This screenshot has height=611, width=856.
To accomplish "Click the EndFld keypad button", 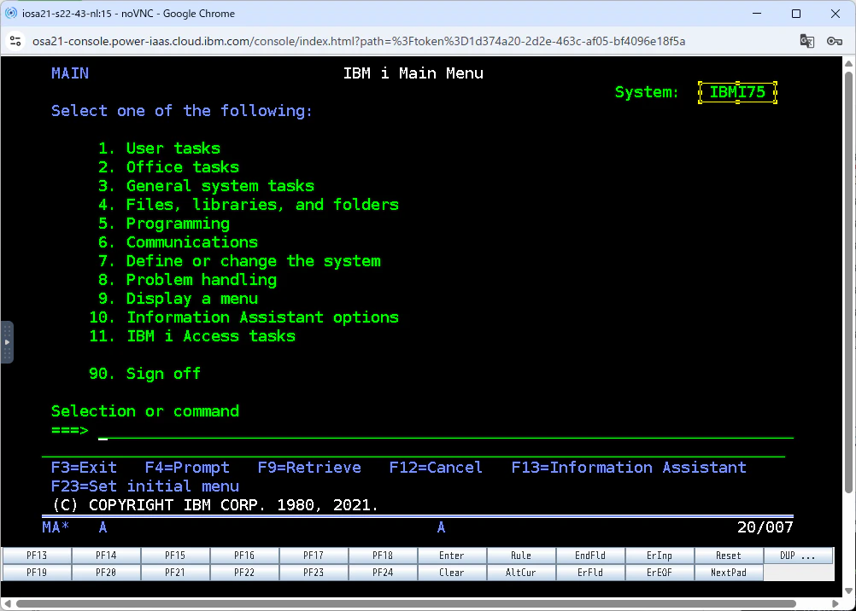I will tap(590, 556).
